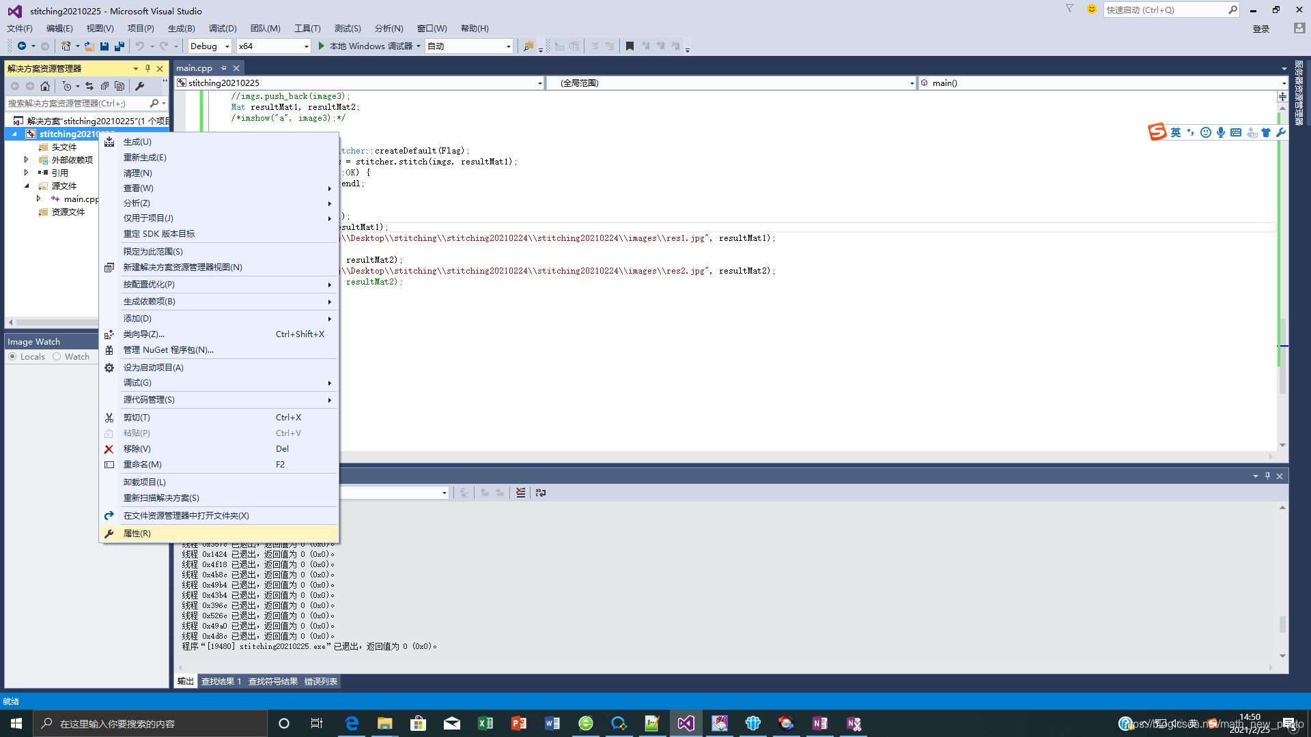Expand the 外部依赖项 tree node
This screenshot has height=737, width=1311.
tap(26, 160)
